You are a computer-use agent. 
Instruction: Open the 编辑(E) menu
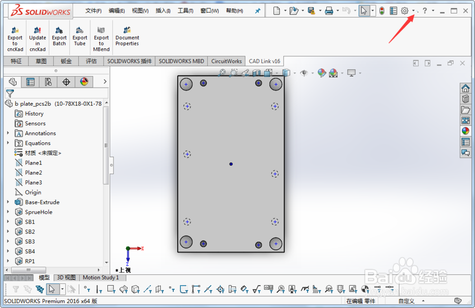click(x=117, y=11)
